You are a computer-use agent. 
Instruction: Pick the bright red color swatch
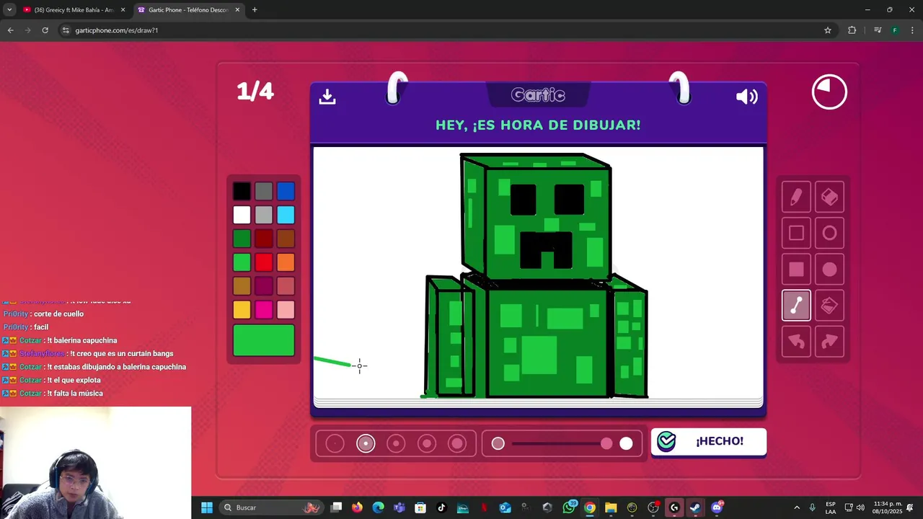click(x=264, y=262)
